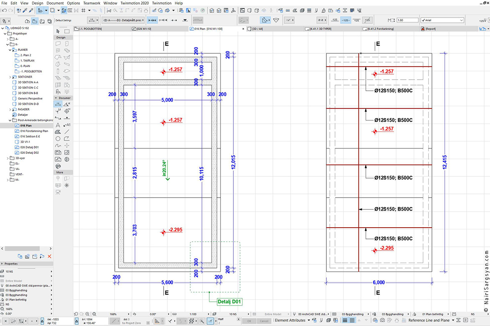Open the Arial font dropdown

[442, 20]
